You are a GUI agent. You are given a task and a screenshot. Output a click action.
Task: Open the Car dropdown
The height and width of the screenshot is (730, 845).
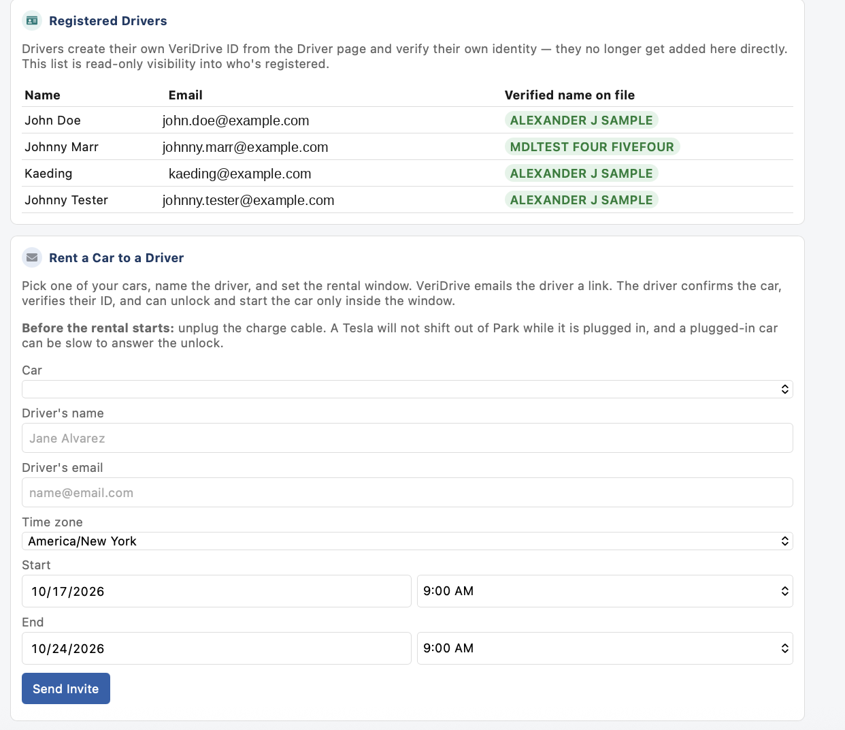[408, 389]
